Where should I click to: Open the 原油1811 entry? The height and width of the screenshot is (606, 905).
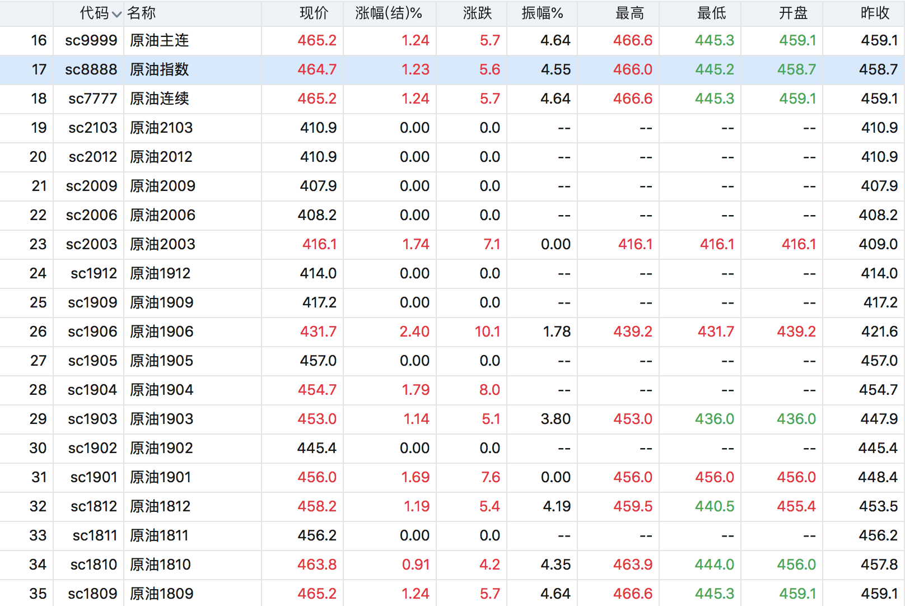coord(159,535)
